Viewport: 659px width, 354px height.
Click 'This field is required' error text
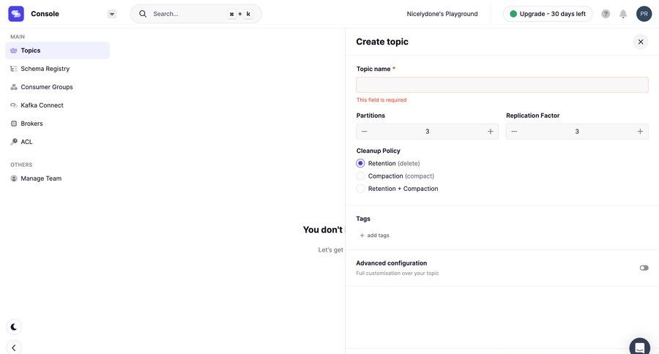point(381,100)
